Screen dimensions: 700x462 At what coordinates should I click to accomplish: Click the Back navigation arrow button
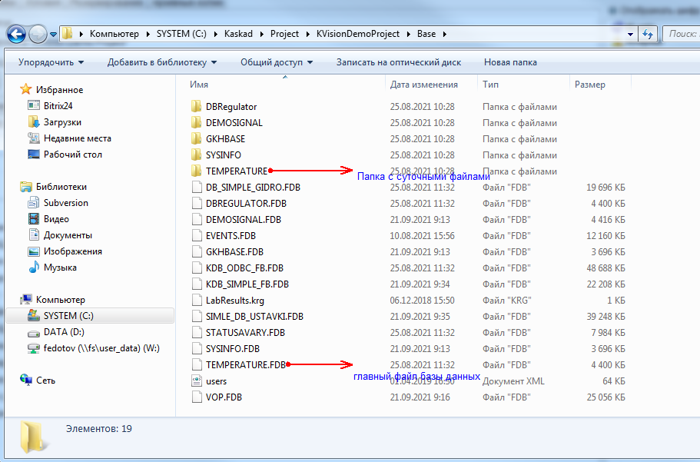coord(17,34)
